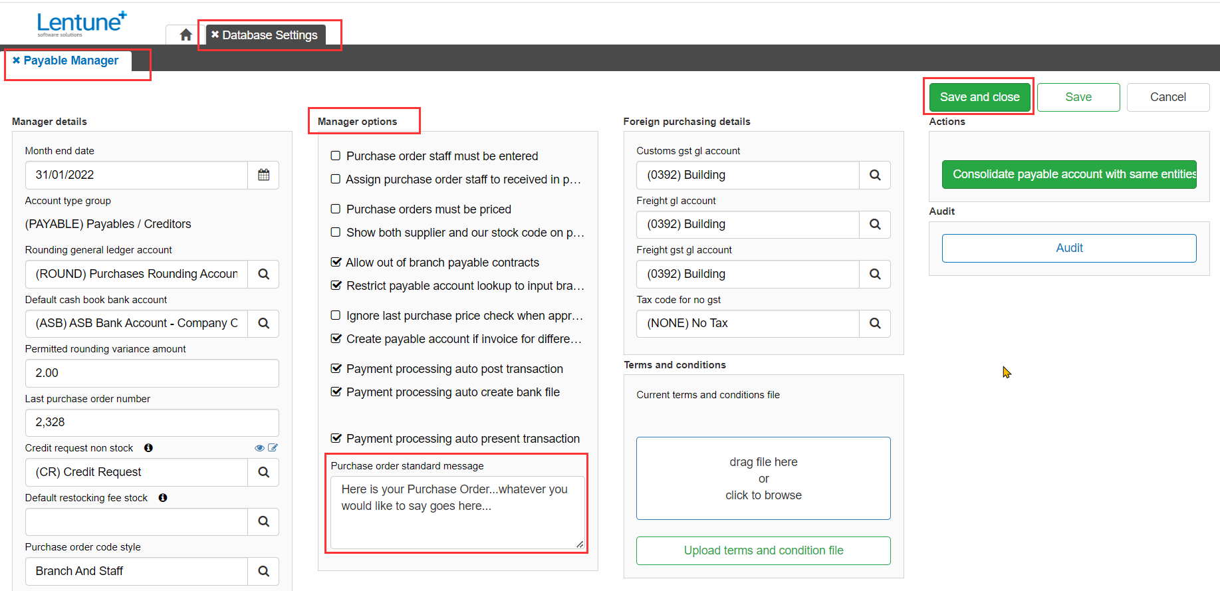Go to the home tab icon
The height and width of the screenshot is (591, 1220).
pos(185,35)
